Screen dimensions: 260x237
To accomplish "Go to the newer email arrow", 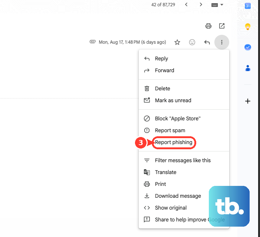I will (x=186, y=5).
